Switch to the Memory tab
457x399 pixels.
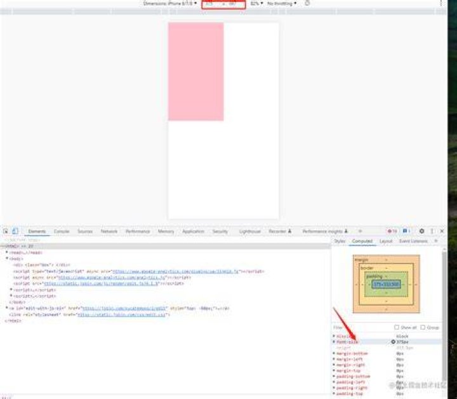(x=166, y=232)
